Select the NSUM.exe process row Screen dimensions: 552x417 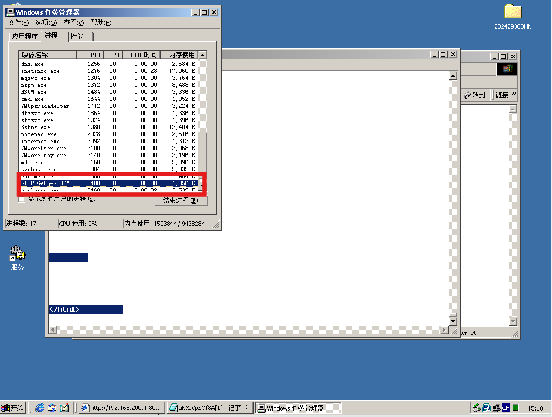(109, 92)
